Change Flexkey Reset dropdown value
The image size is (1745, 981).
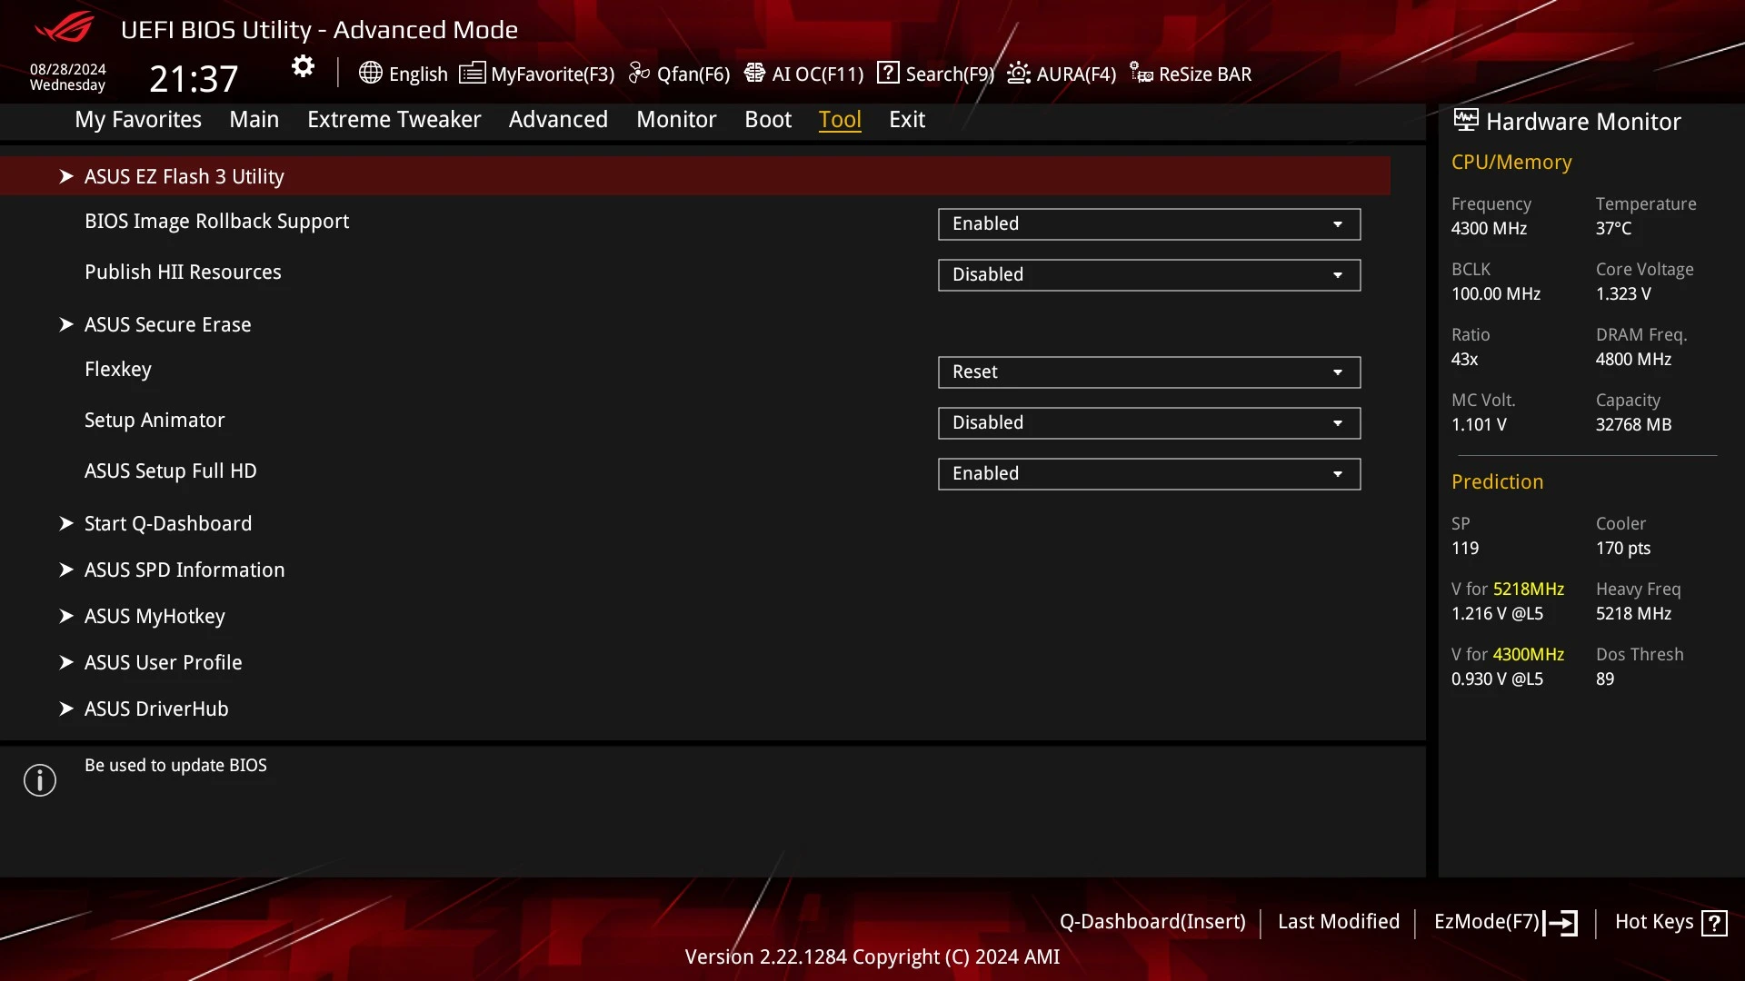[1149, 372]
